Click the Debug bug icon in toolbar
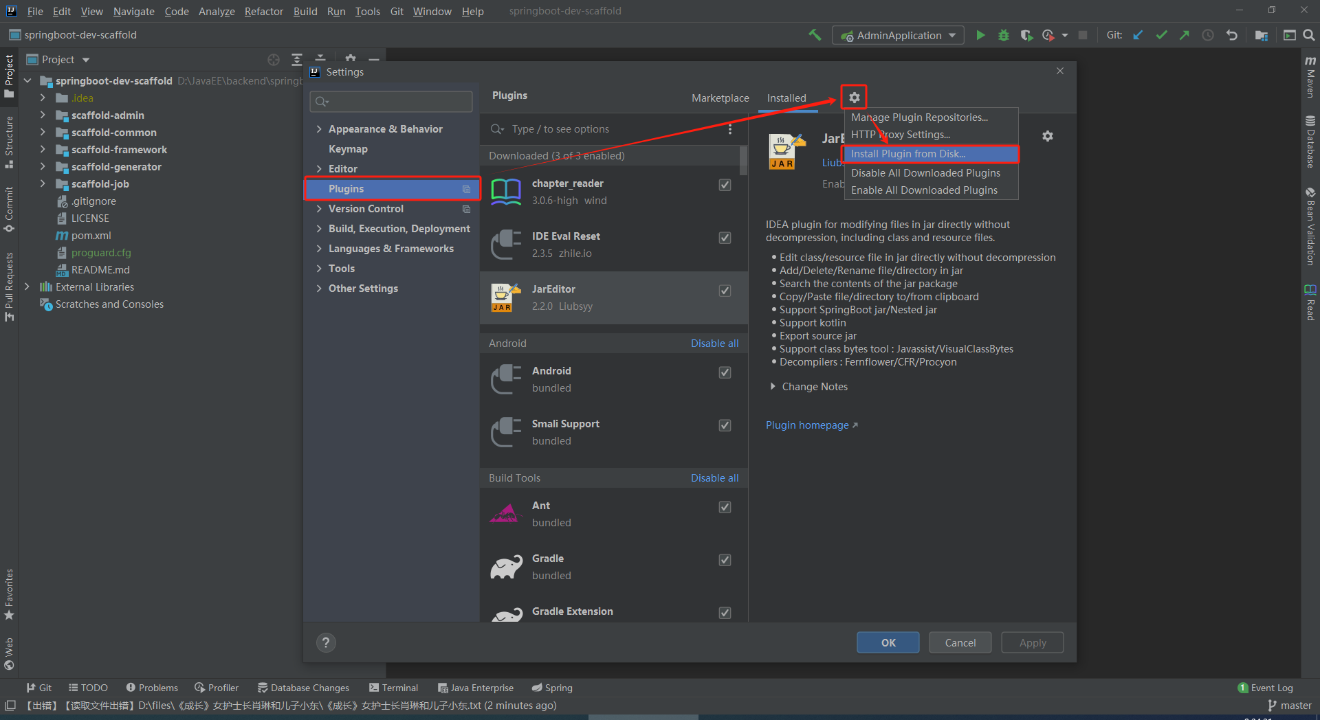The image size is (1320, 720). [1004, 35]
